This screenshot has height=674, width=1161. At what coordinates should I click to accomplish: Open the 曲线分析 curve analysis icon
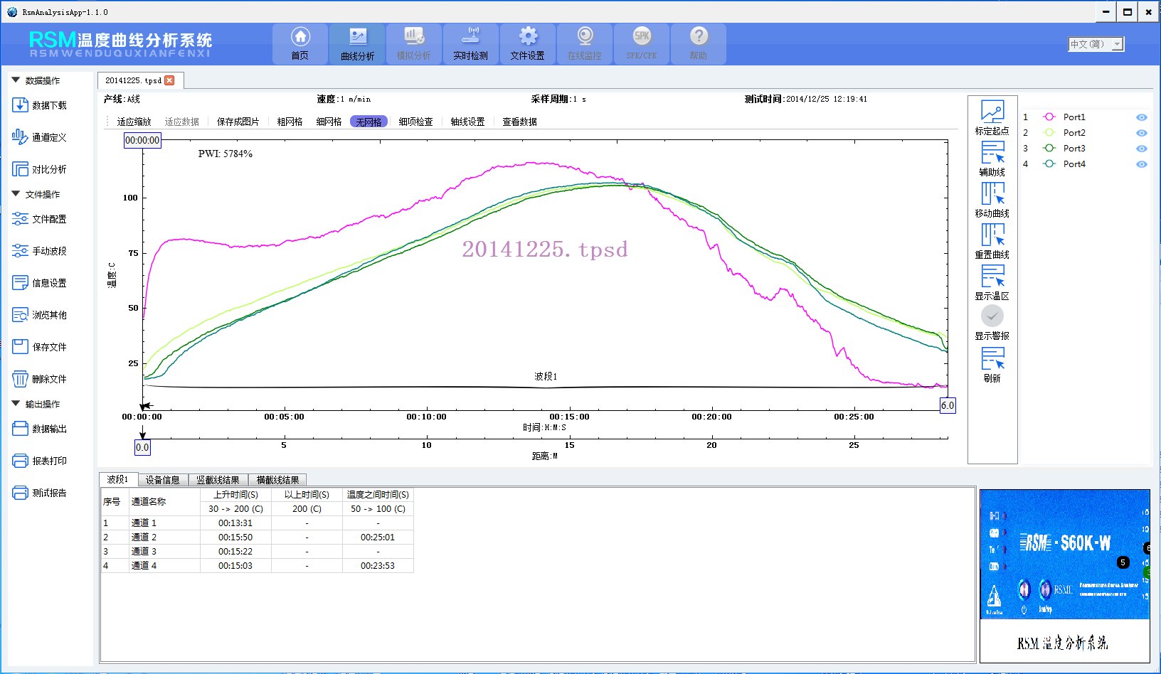tap(357, 37)
